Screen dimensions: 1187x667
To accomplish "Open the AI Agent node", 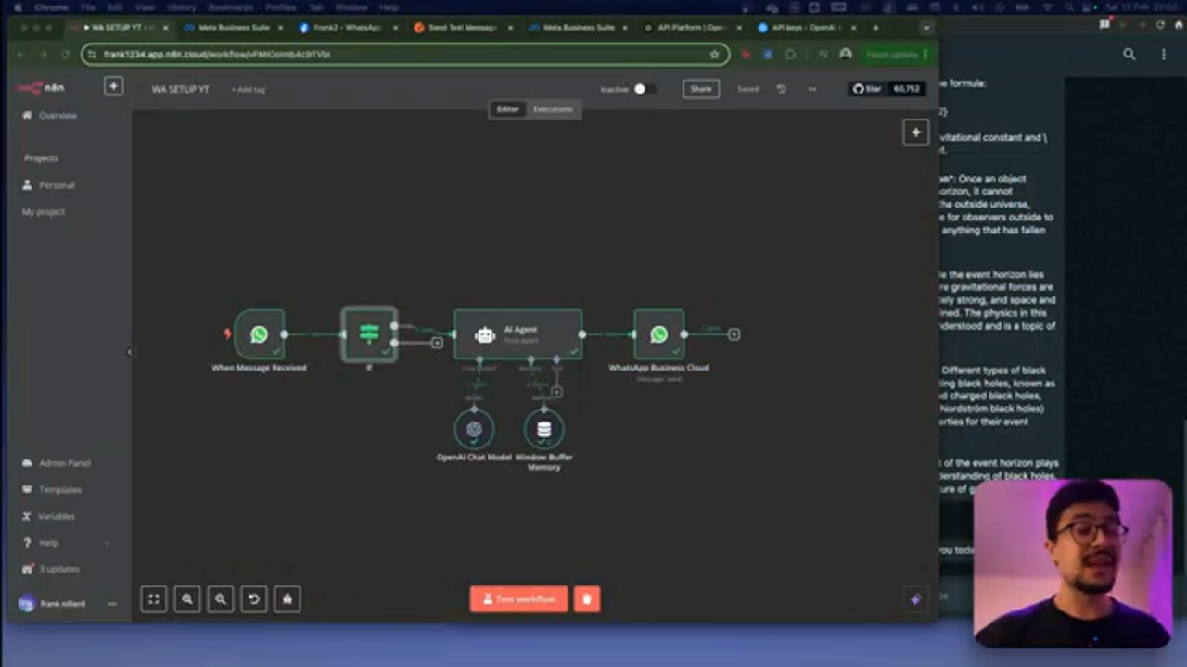I will click(x=518, y=333).
